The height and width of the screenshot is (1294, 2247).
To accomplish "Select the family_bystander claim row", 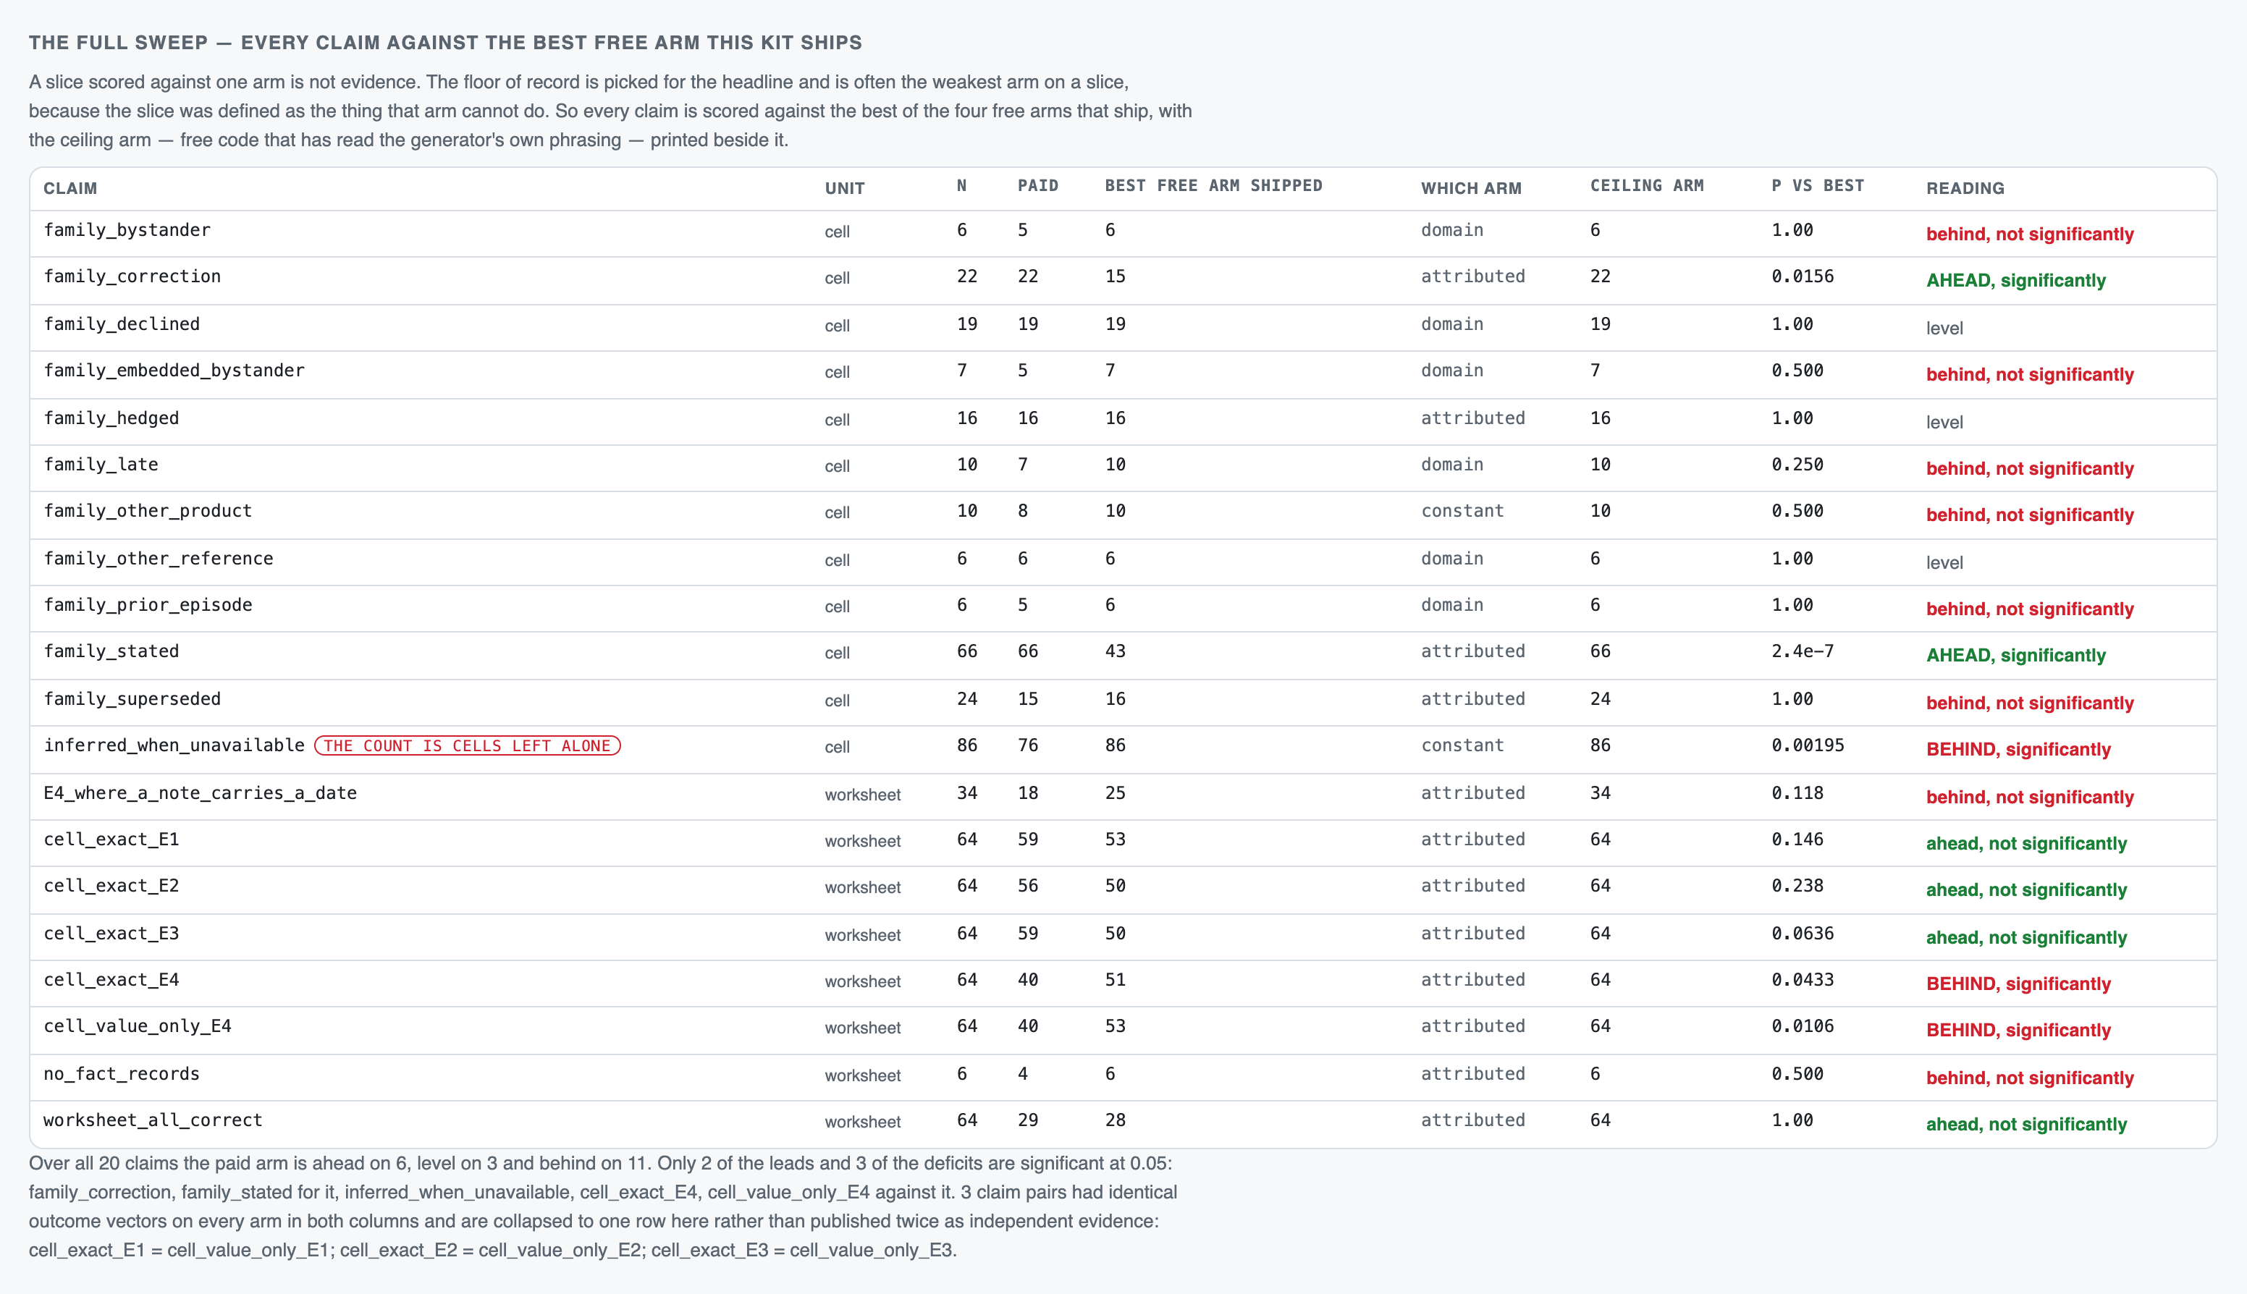I will 1123,234.
